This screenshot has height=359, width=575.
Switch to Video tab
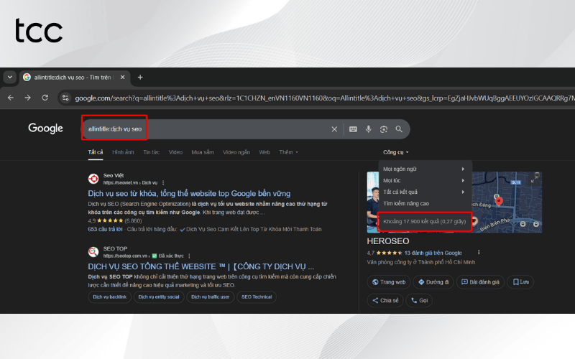click(x=175, y=152)
